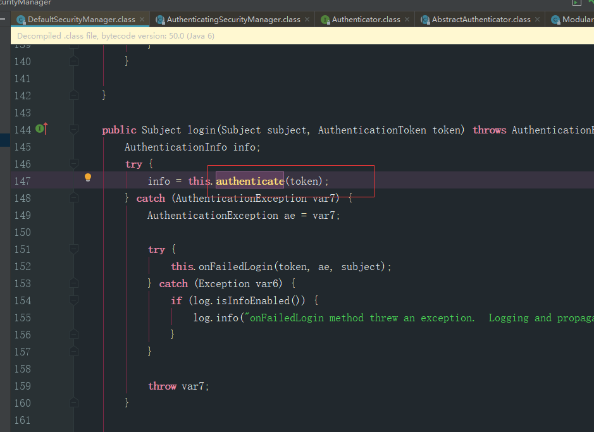Close AuthenticatingSecurityManager.class tab
594x432 pixels.
coord(307,20)
